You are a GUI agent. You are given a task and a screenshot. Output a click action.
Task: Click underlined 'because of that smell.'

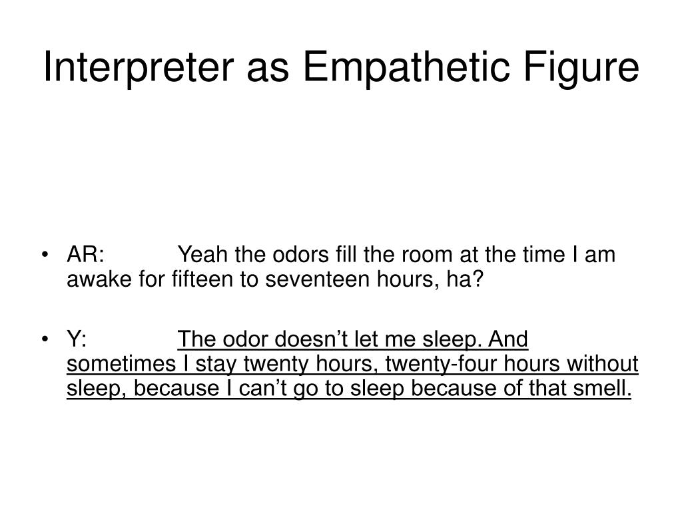pos(521,388)
